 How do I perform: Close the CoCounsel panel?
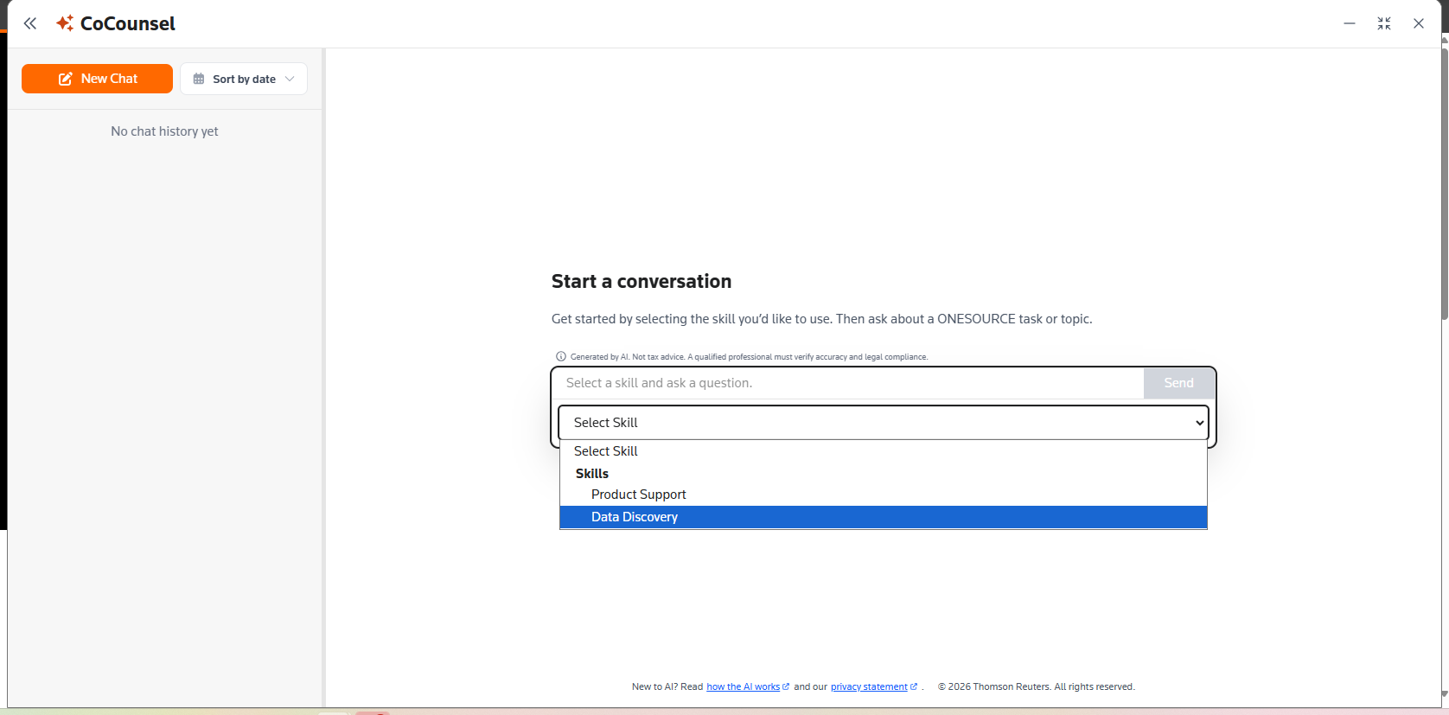click(x=1419, y=23)
